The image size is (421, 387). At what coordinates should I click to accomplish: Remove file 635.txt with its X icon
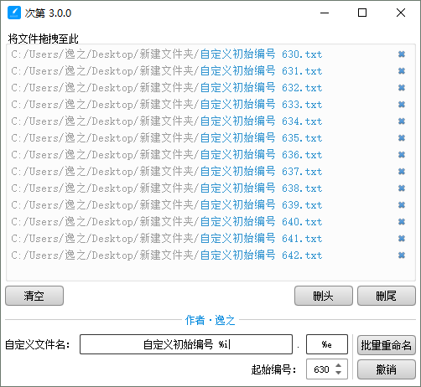click(402, 138)
